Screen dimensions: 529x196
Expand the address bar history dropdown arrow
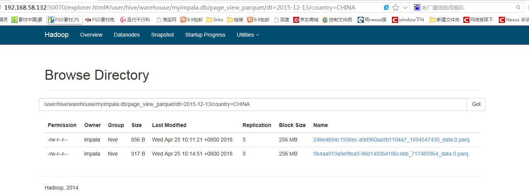(405, 7)
